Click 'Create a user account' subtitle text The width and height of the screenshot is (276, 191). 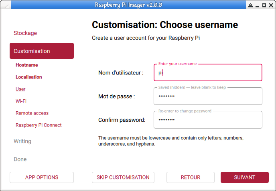(146, 38)
